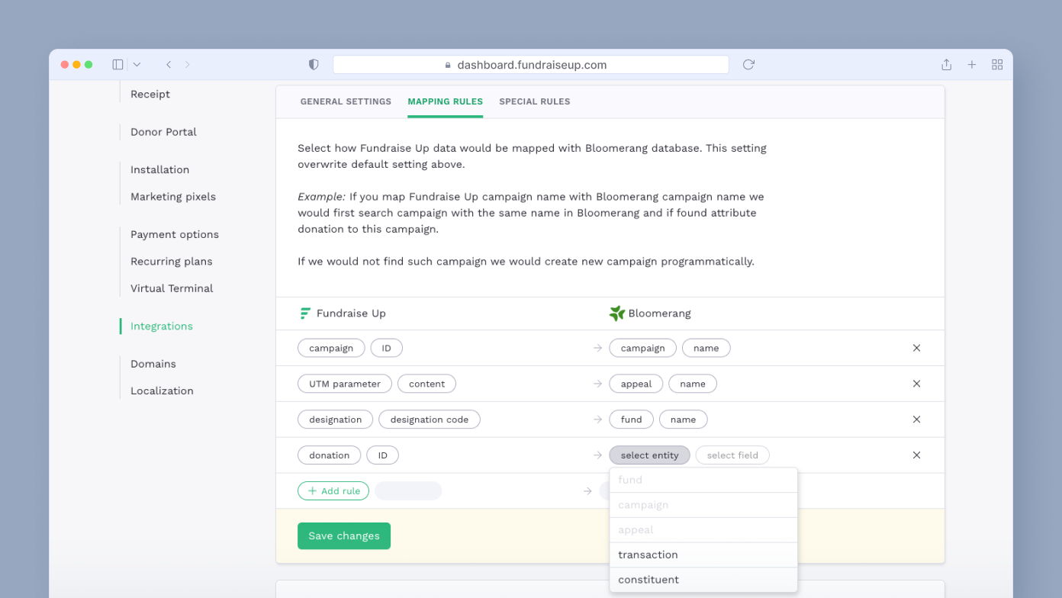Change the Bloomerang 'campaign' entity pill

coord(642,348)
